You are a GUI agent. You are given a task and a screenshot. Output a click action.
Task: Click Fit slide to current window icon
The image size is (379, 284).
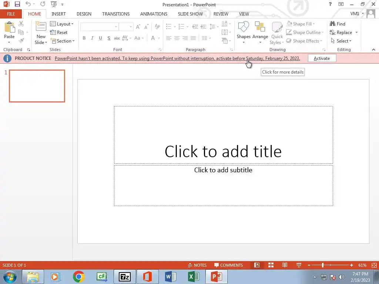tap(374, 265)
